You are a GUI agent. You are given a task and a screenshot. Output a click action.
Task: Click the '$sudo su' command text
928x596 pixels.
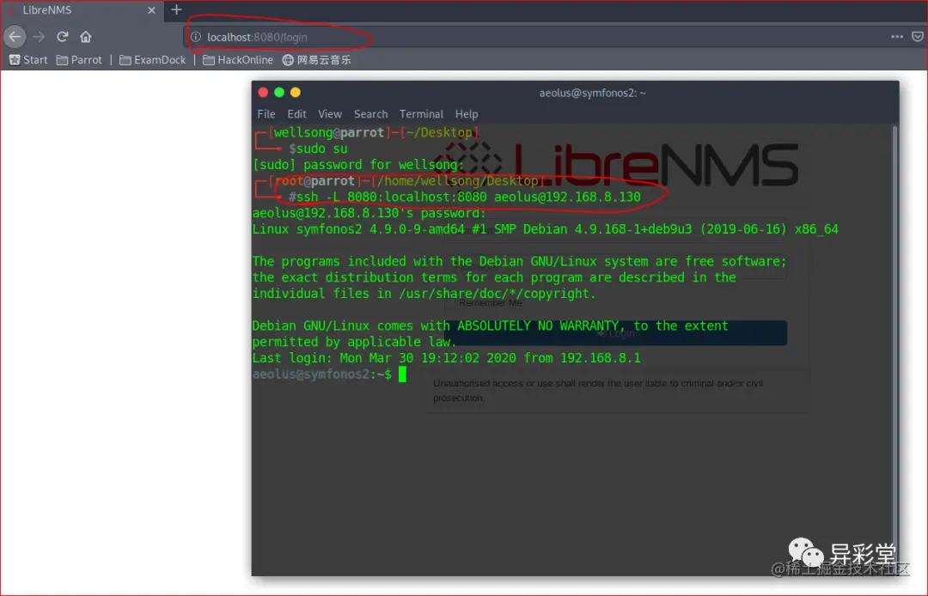(x=318, y=149)
